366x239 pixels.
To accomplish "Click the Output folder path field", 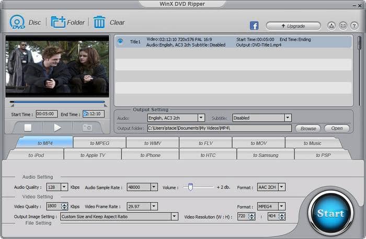I will (x=220, y=128).
